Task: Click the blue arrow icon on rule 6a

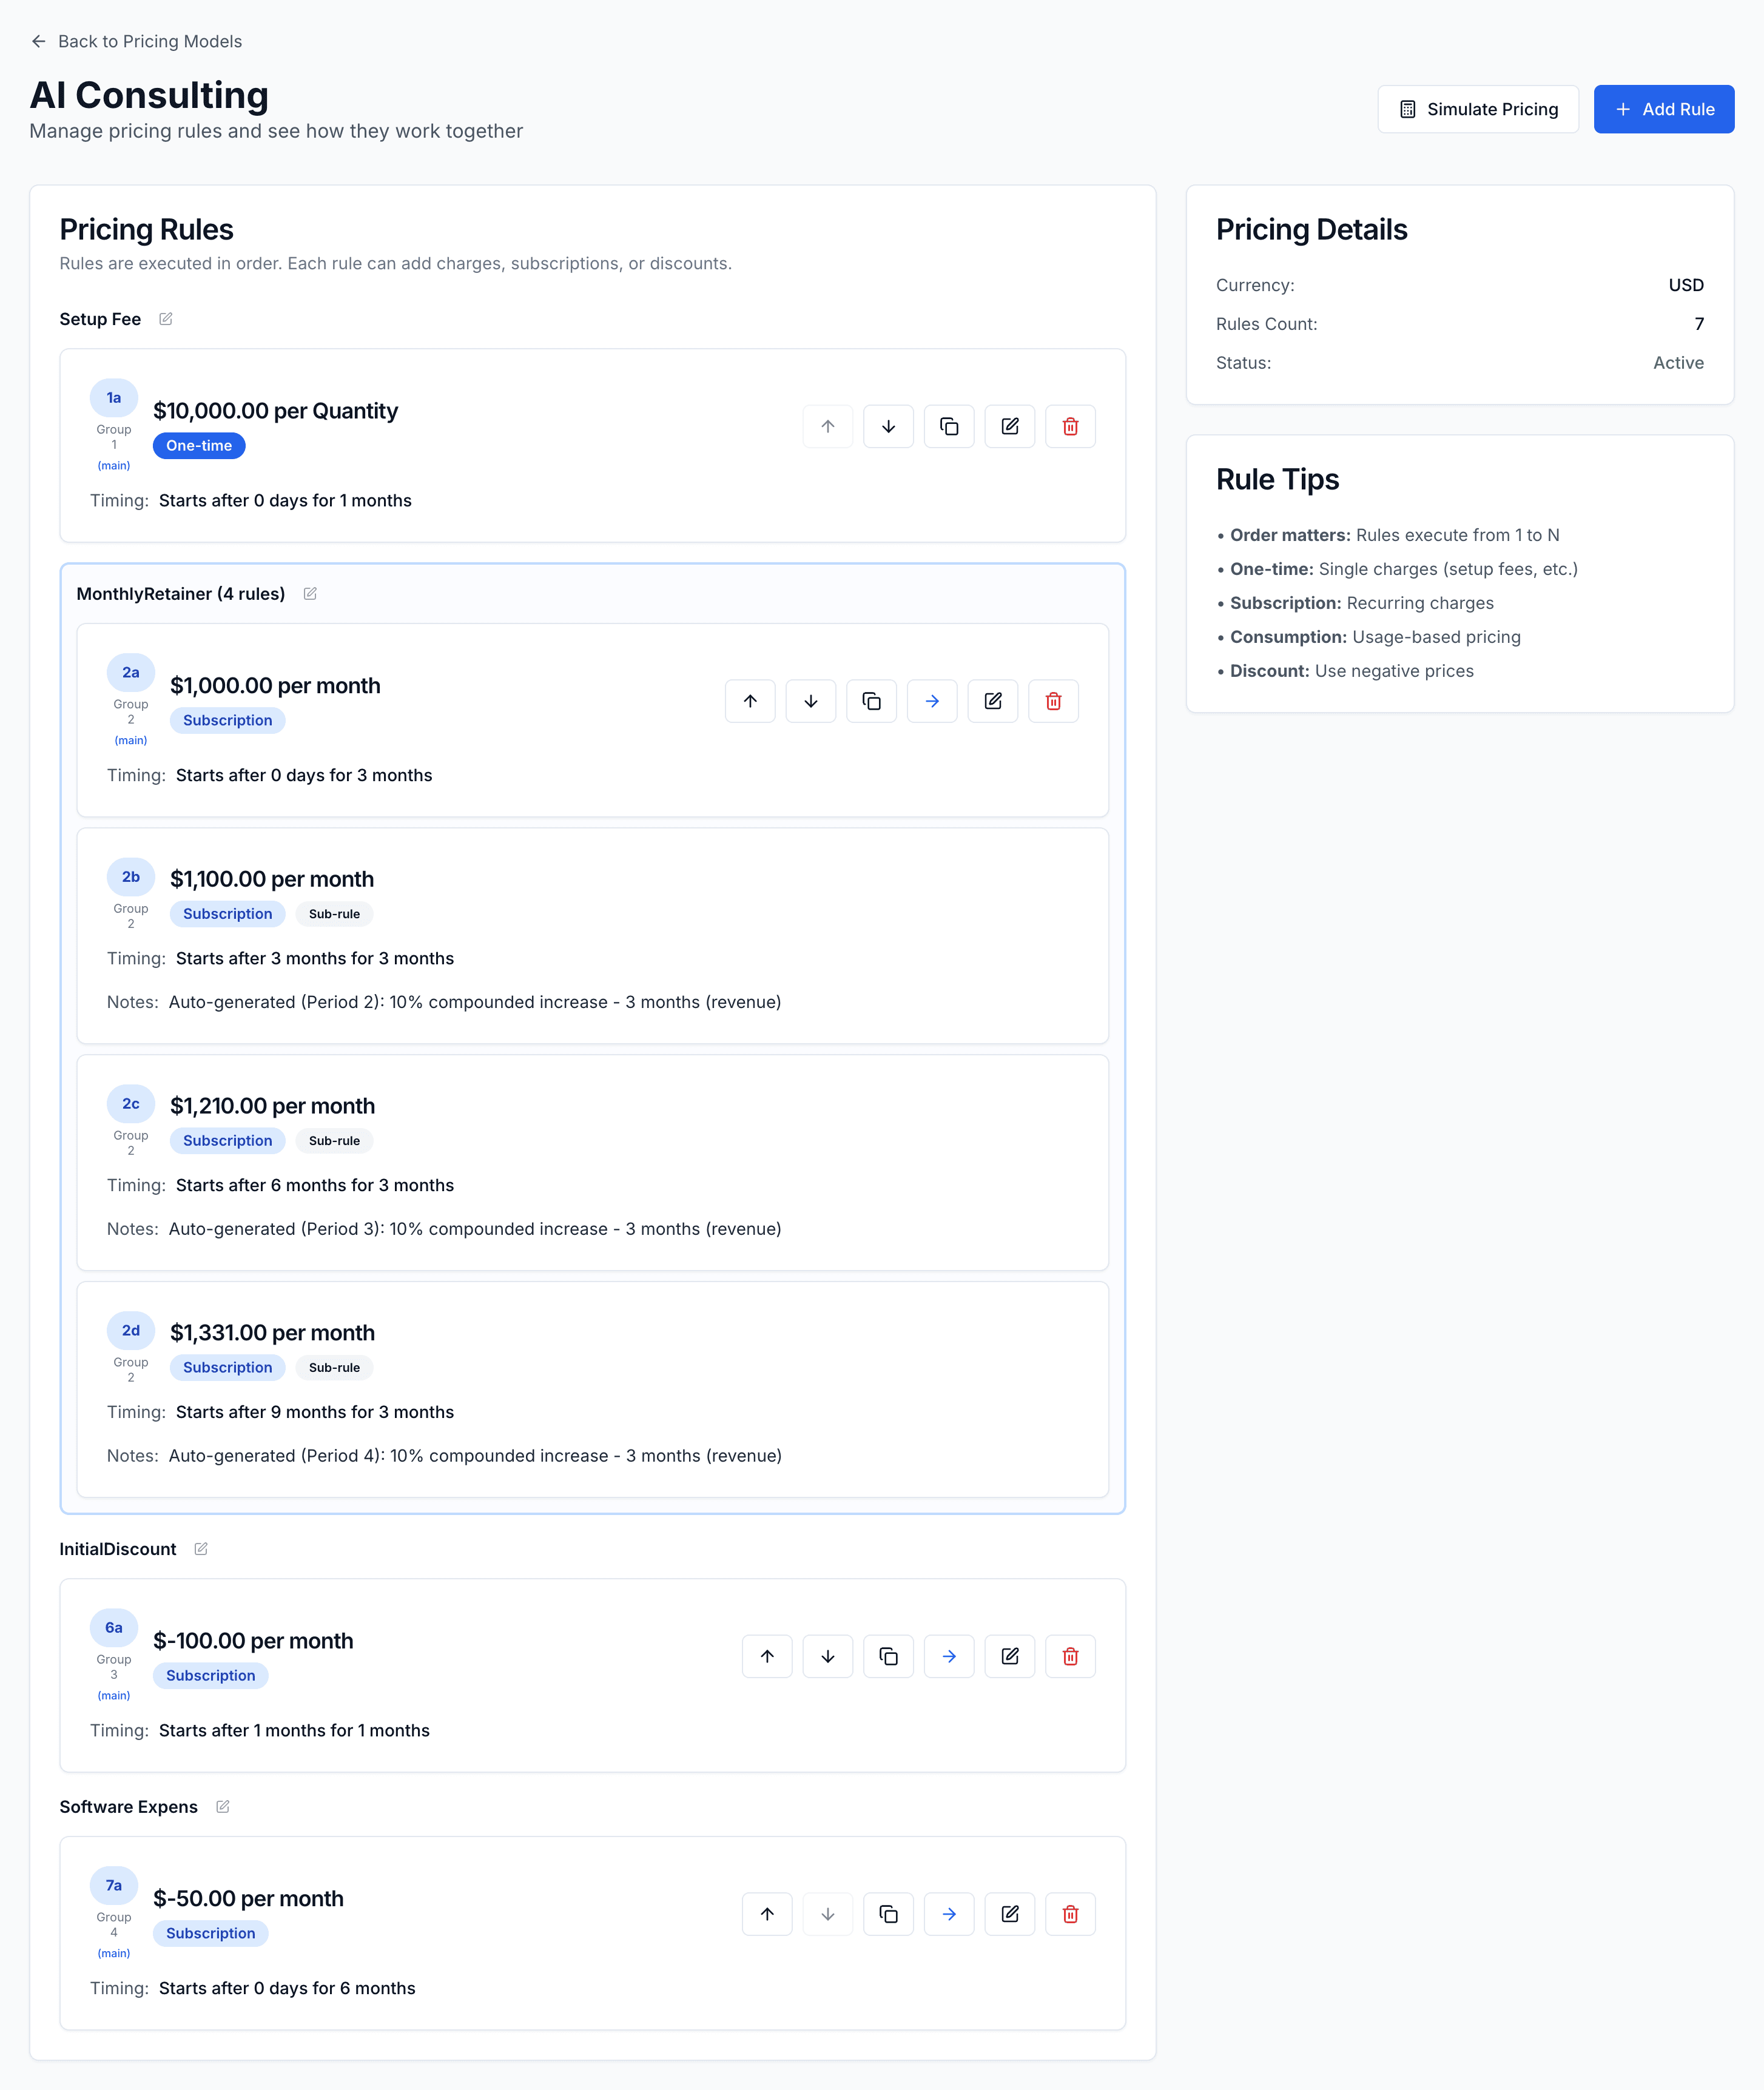Action: pyautogui.click(x=949, y=1656)
